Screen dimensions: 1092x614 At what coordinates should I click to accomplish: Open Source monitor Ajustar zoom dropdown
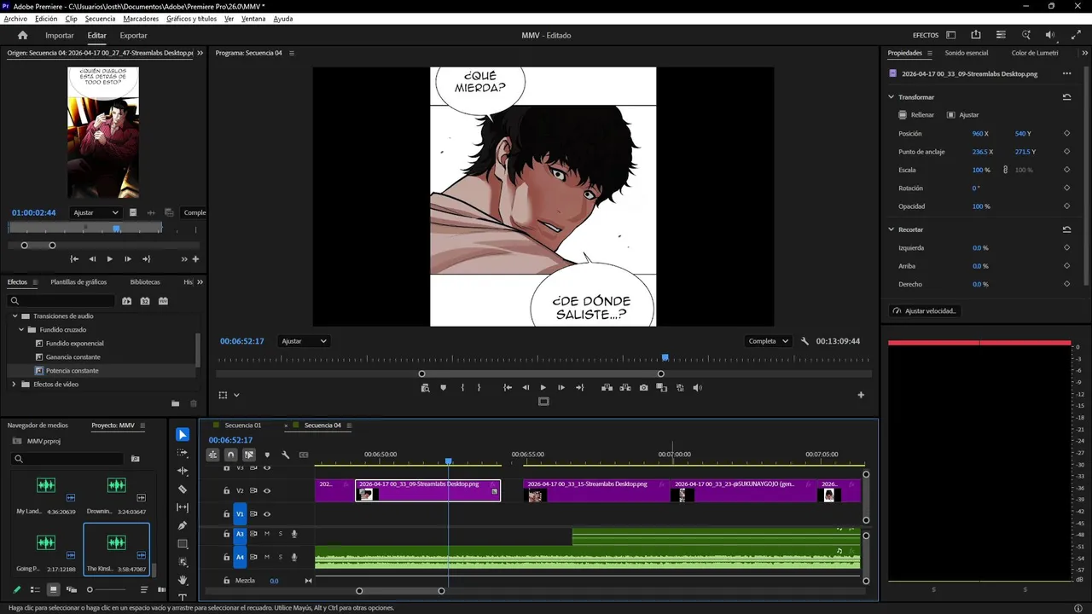[96, 212]
